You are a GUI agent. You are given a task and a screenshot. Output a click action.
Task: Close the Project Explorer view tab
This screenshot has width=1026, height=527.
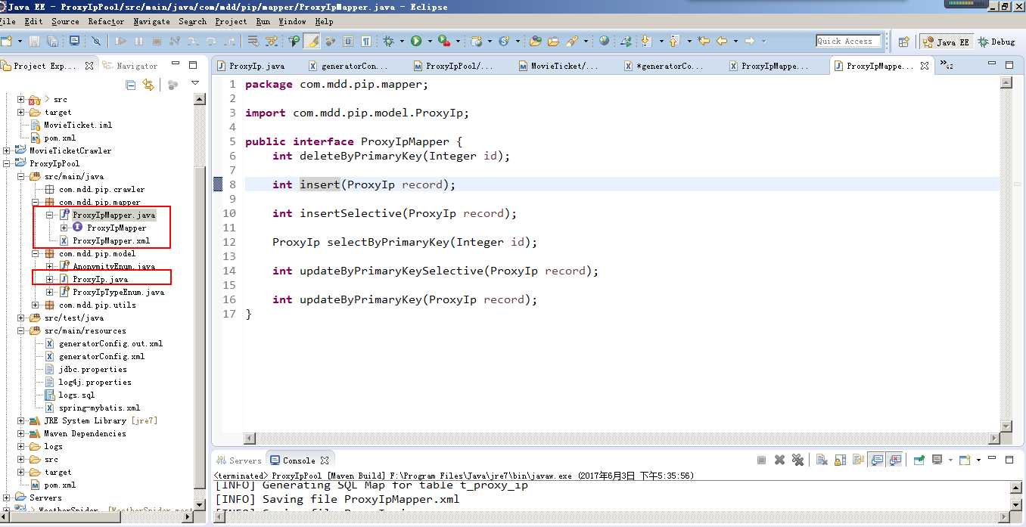(89, 66)
